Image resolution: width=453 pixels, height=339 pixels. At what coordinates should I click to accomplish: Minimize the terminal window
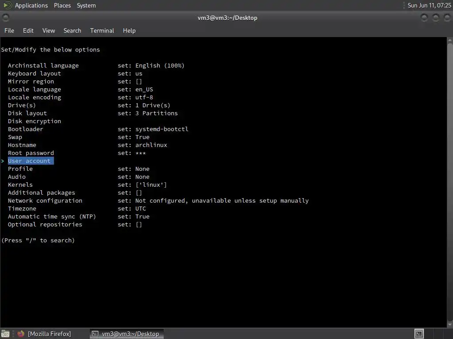pyautogui.click(x=424, y=18)
